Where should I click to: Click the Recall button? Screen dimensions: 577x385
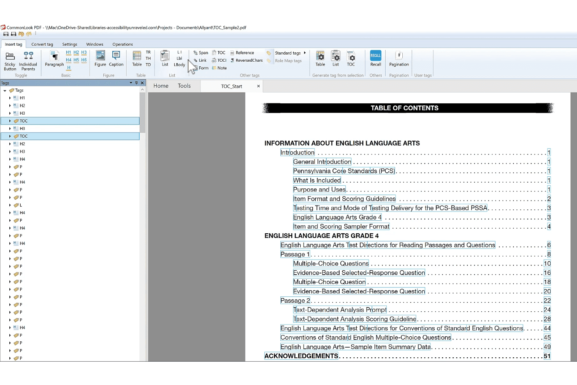point(375,59)
